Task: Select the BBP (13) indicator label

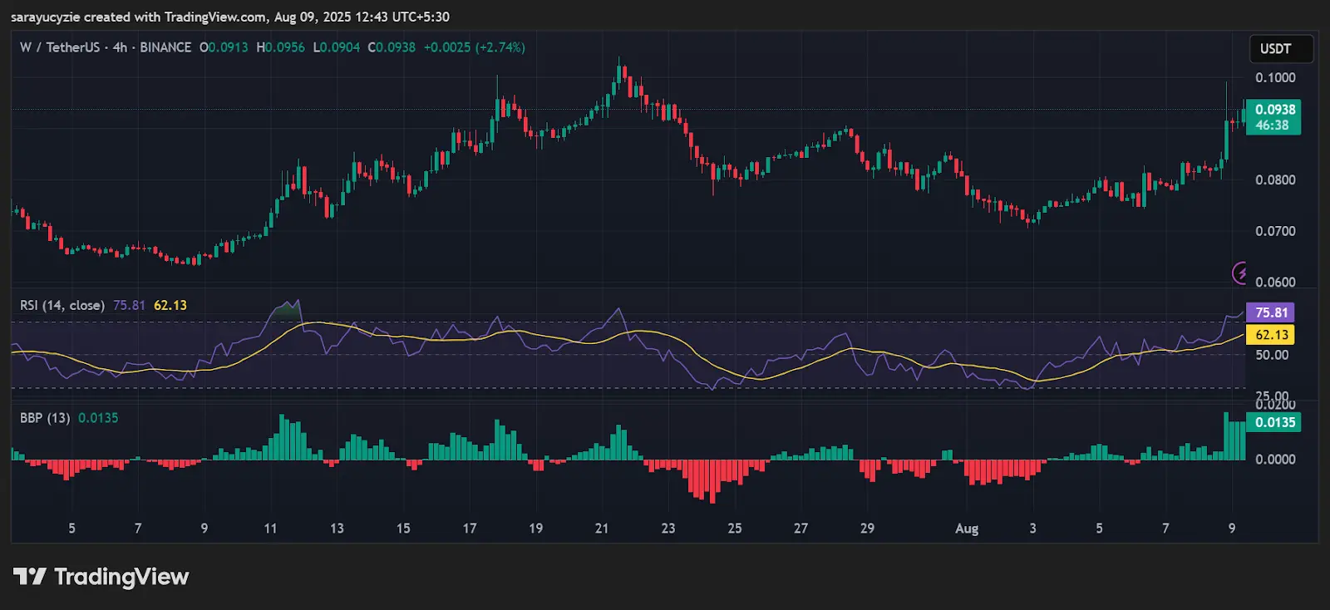Action: pos(46,418)
